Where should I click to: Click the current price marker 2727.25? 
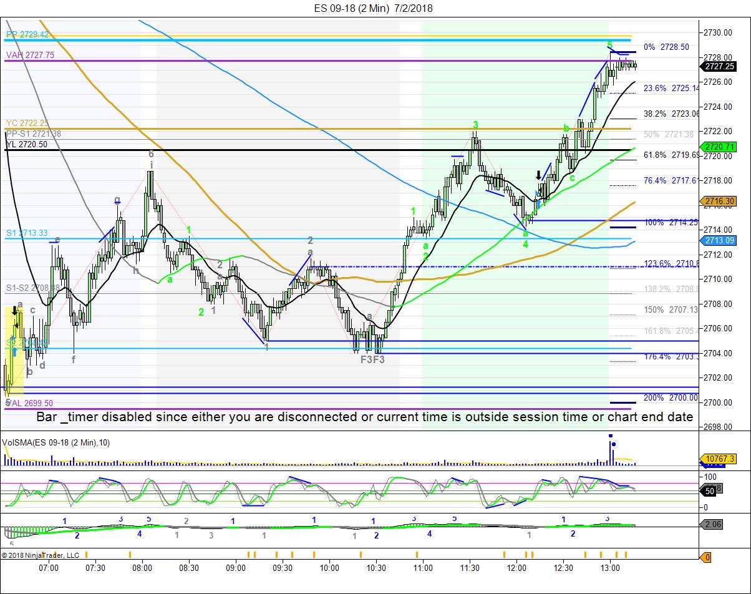pos(718,66)
